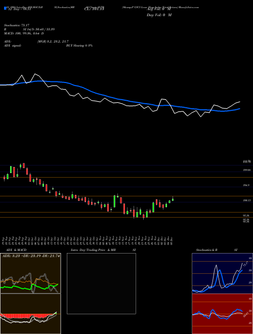
Task: Click the MACD histogram chart with red bars
Action: tap(30, 314)
